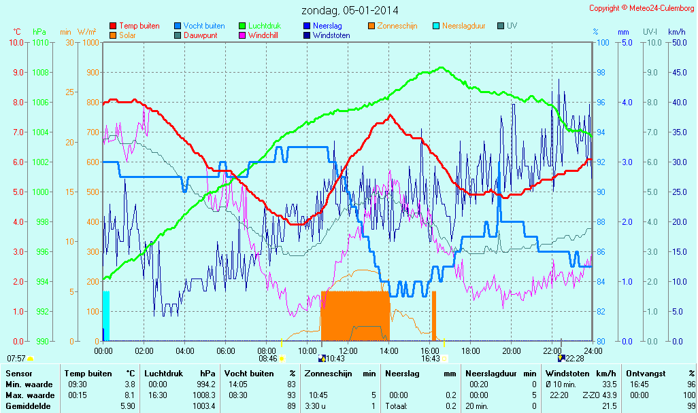Click the Windstoten legend label
The image size is (698, 413).
331,35
